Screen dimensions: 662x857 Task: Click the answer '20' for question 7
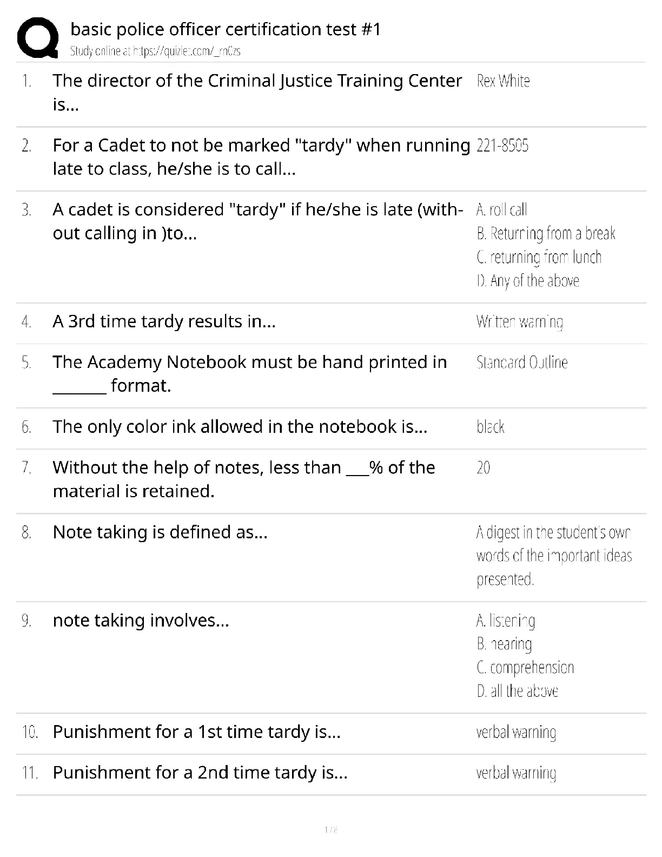(x=484, y=467)
